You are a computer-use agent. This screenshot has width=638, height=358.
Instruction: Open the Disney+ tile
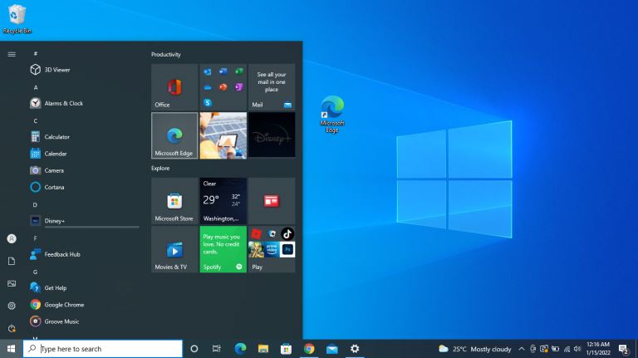point(272,135)
